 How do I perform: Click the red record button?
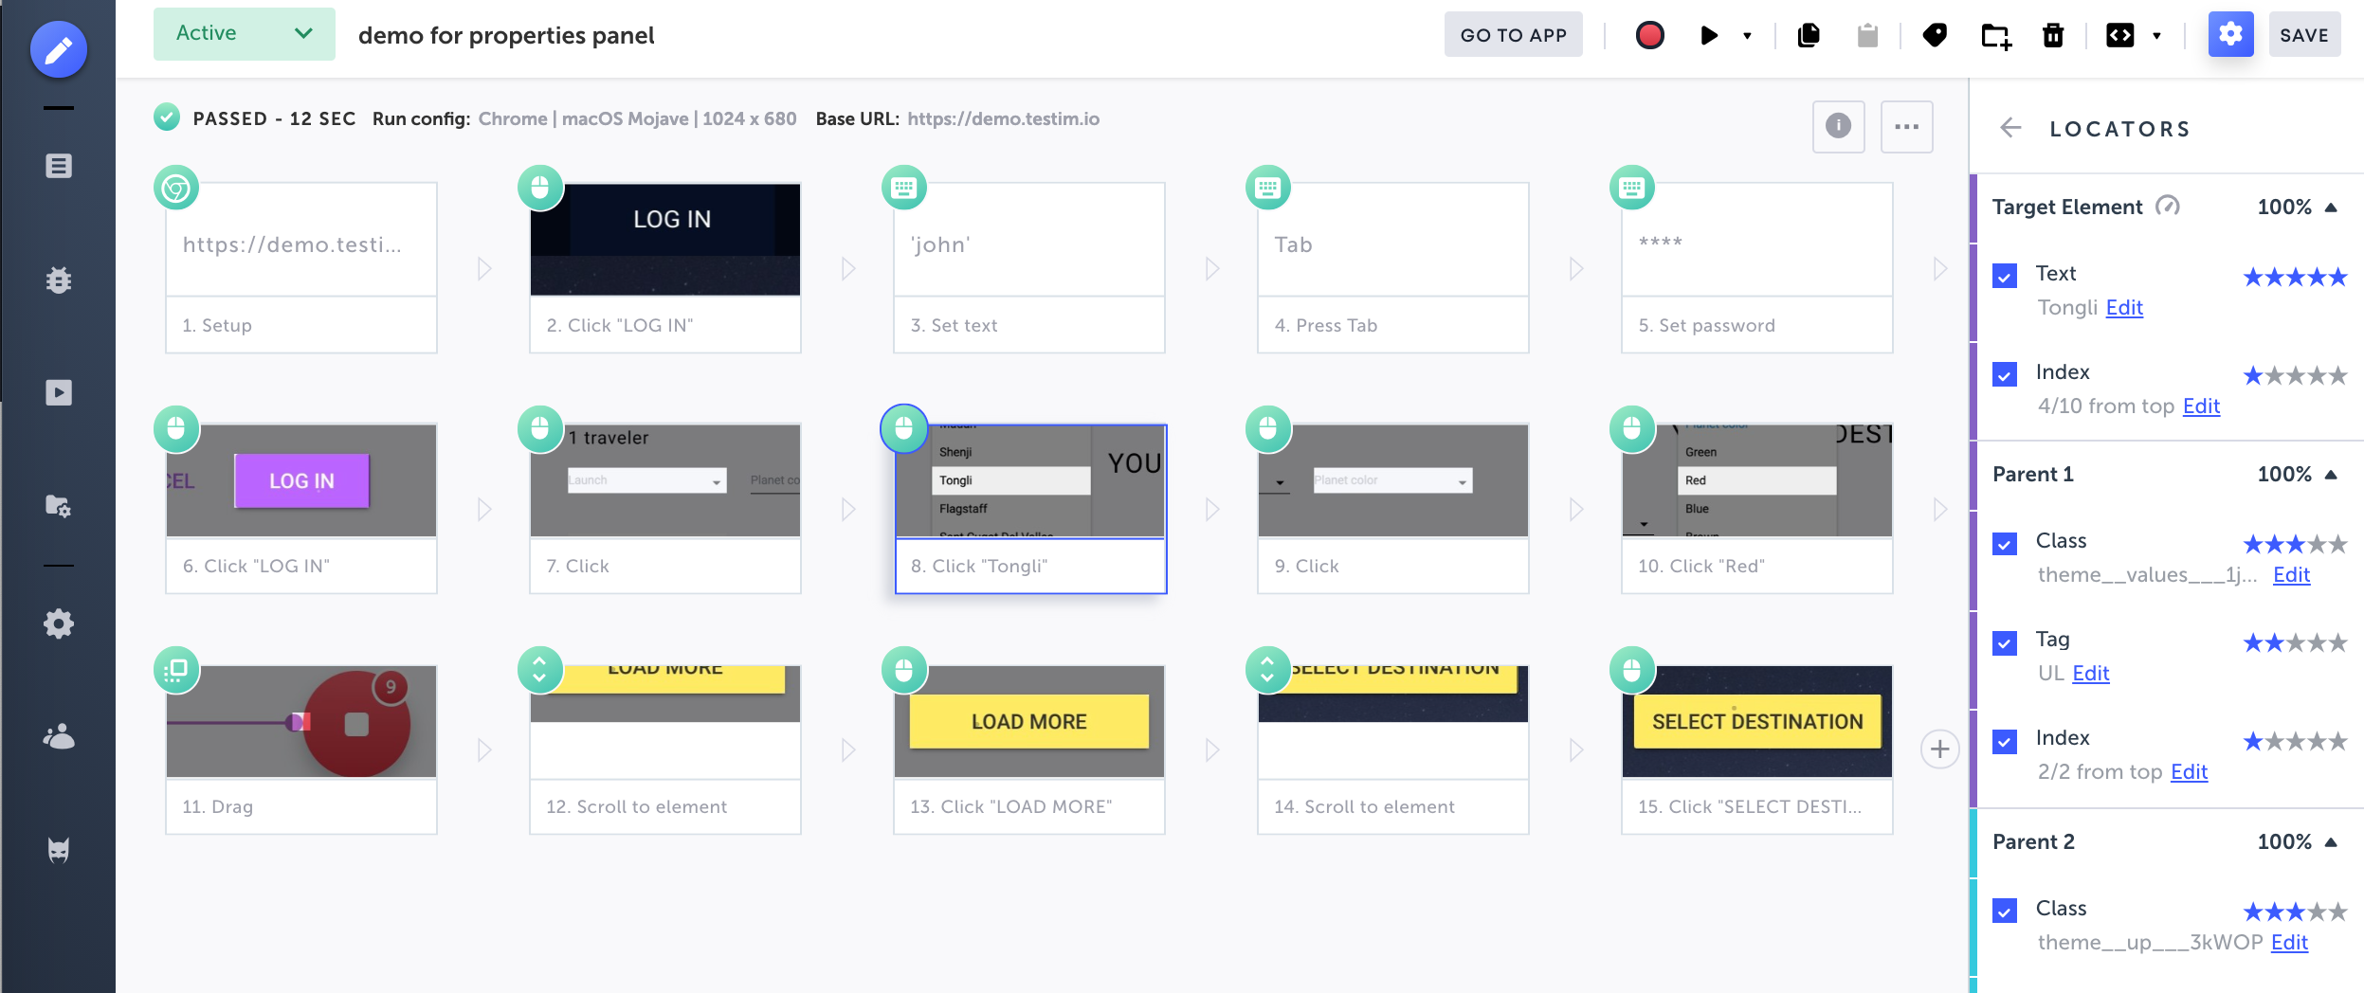(x=1649, y=35)
